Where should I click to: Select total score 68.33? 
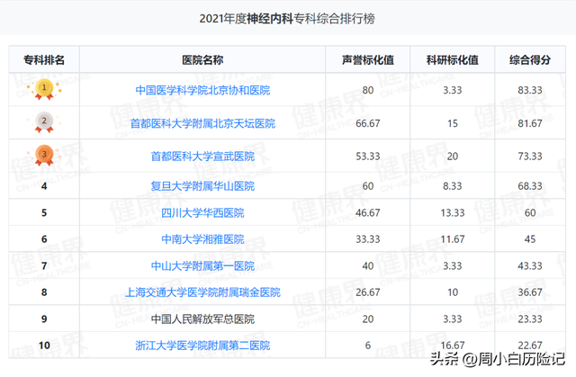tap(530, 186)
